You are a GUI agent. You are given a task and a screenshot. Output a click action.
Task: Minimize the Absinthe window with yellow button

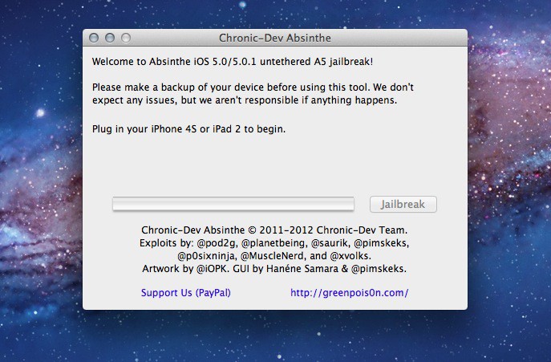click(110, 38)
